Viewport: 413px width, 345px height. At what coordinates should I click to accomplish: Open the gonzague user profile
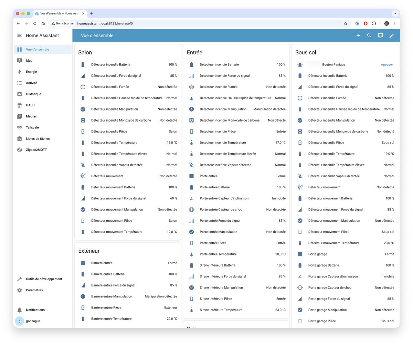pyautogui.click(x=43, y=321)
